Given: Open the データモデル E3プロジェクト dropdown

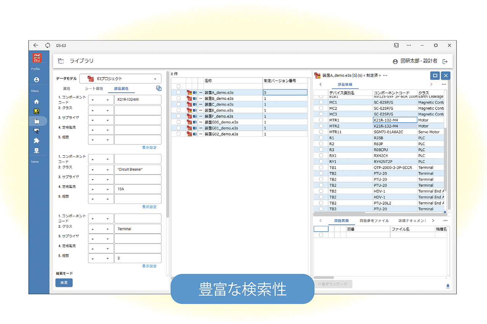Looking at the screenshot, I should tap(120, 79).
